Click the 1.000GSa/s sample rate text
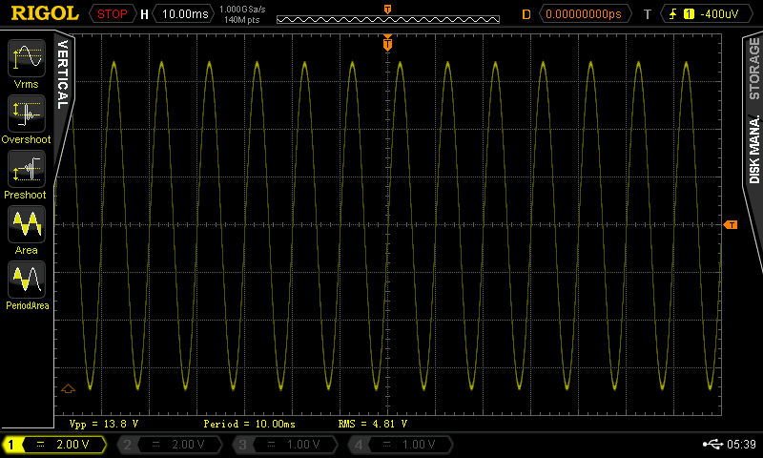The height and width of the screenshot is (458, 763). [x=242, y=10]
